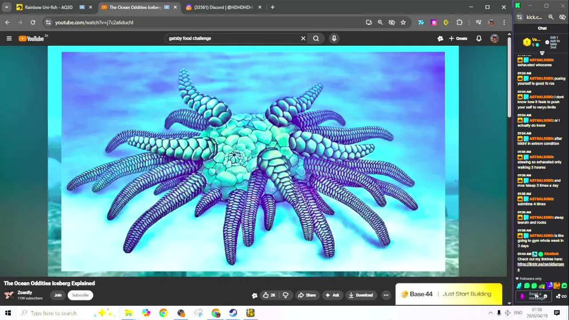Click the ocean creature video frame

253,161
